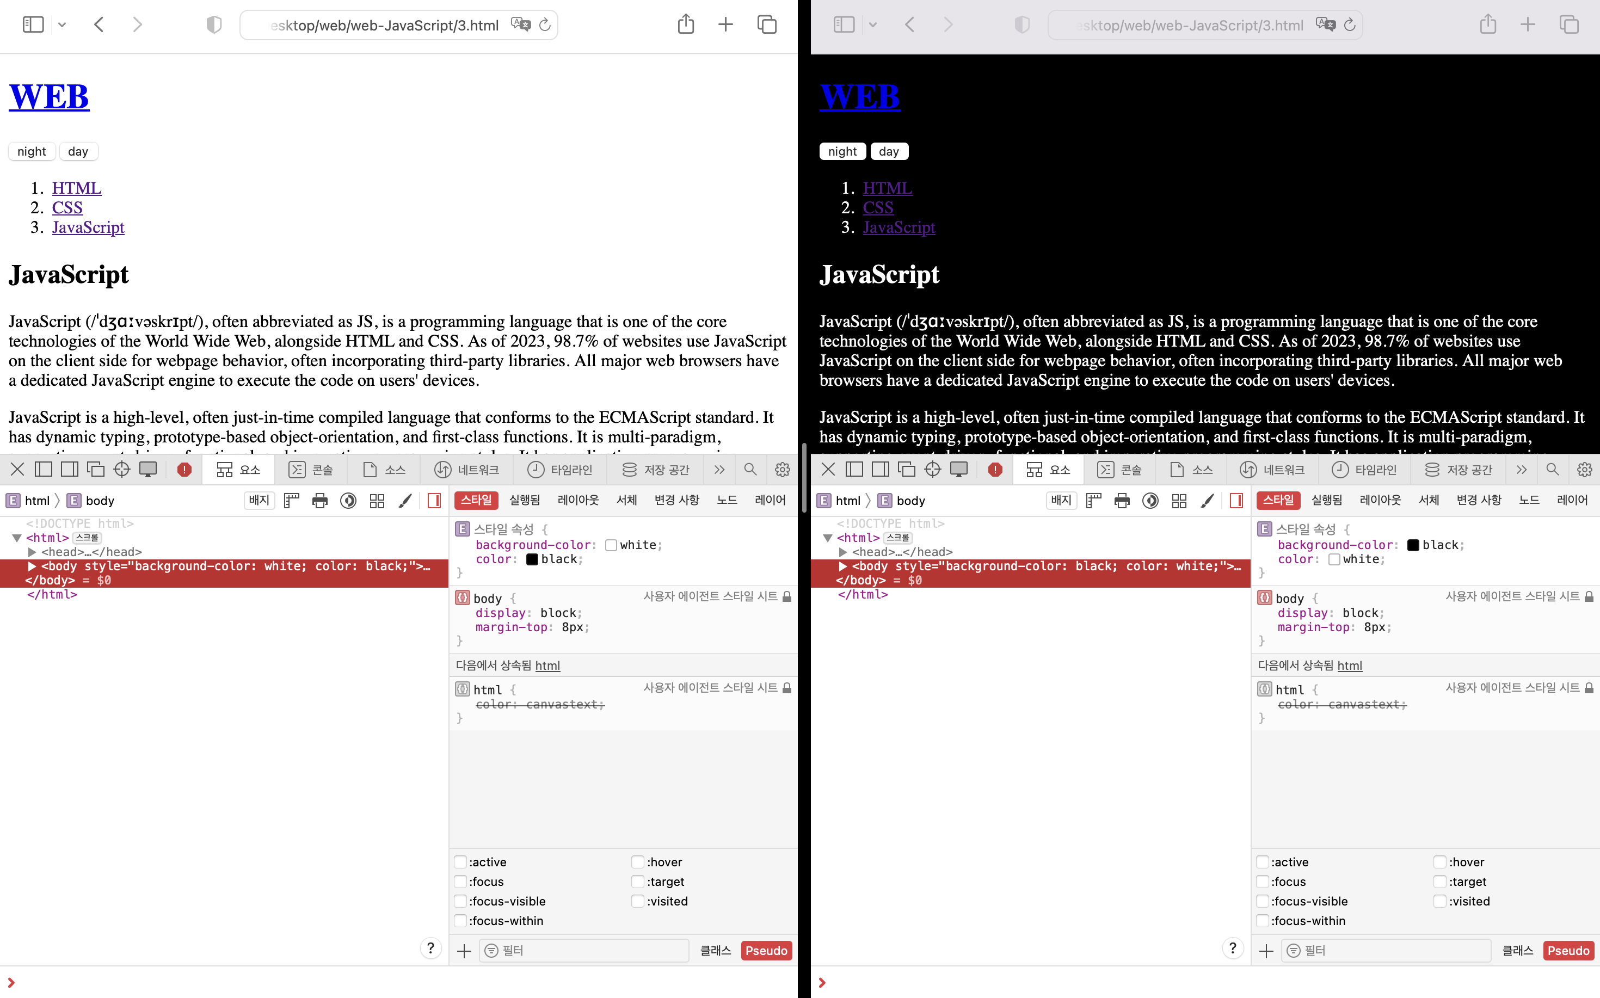Check the :focus-visible pseudo-class
Viewport: 1600px width, 998px height.
[460, 901]
